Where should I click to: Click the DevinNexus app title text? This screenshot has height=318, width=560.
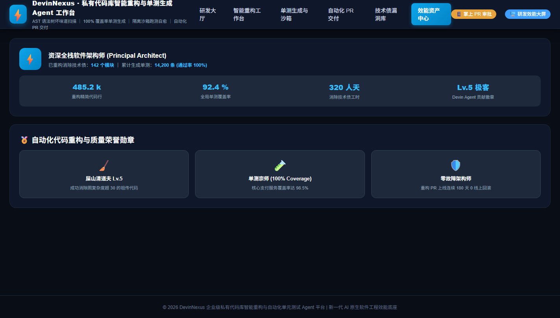102,8
